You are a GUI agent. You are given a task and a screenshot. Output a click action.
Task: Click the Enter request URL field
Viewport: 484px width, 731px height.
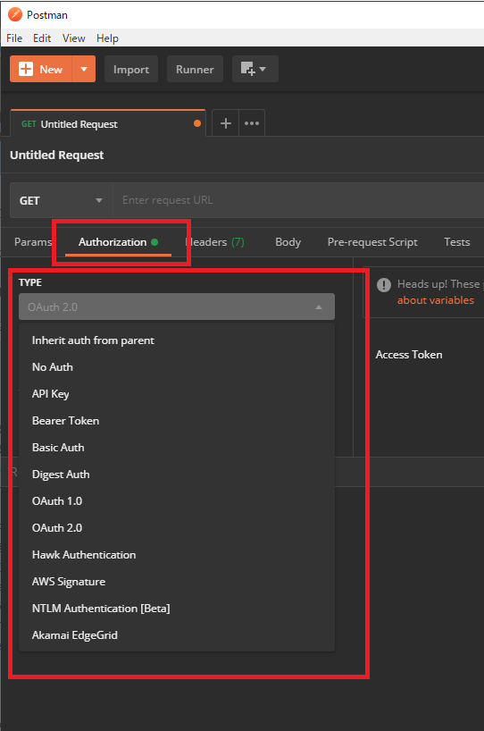coord(298,200)
